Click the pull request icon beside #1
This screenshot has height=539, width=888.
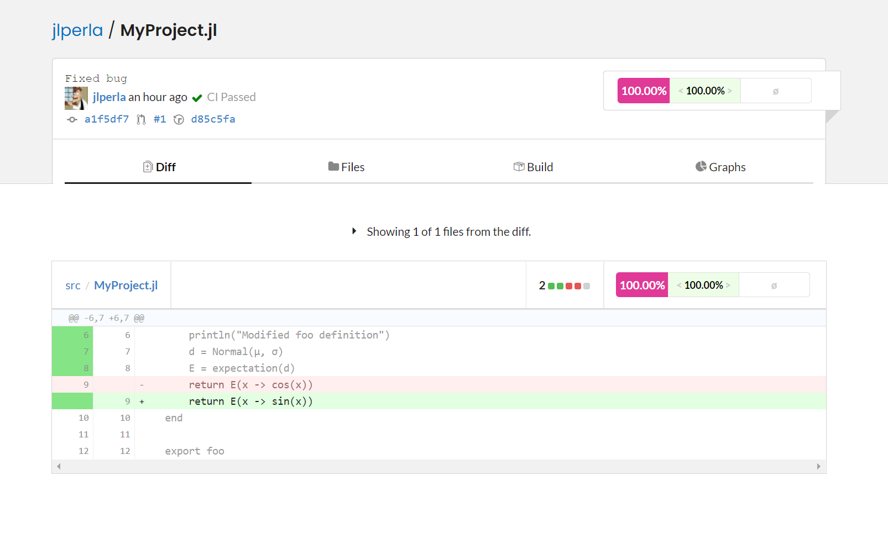(142, 120)
